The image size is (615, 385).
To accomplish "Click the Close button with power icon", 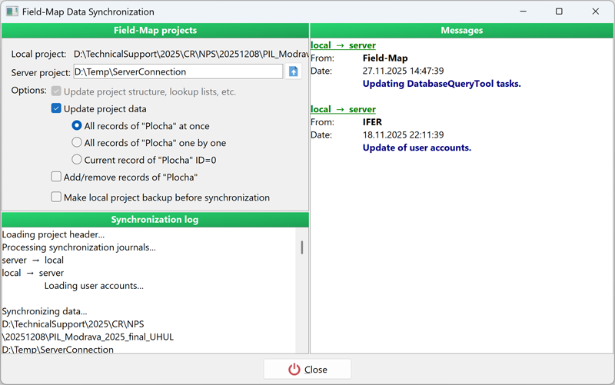I will [x=307, y=370].
